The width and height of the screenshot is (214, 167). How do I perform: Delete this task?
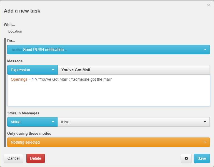pos(36,158)
